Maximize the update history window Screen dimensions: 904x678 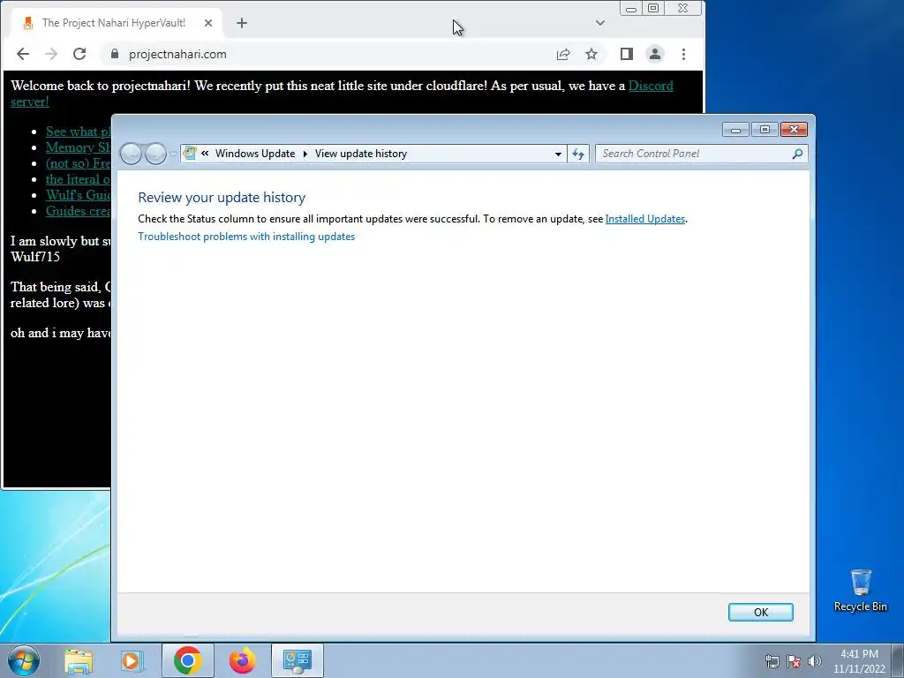765,130
